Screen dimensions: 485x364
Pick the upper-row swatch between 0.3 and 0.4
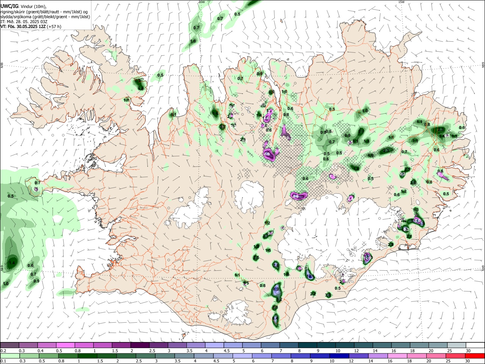click(x=28, y=345)
